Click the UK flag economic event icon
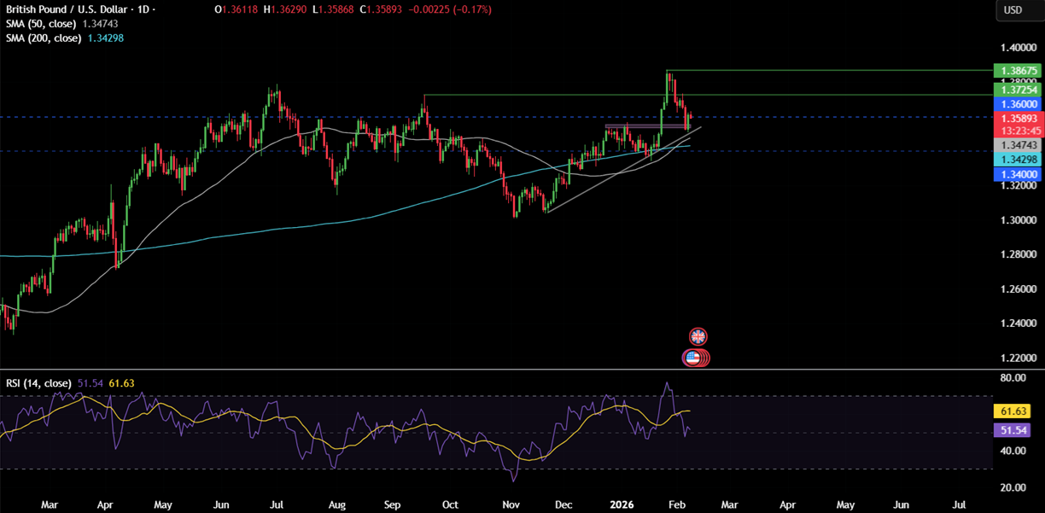The width and height of the screenshot is (1045, 513). pos(698,336)
